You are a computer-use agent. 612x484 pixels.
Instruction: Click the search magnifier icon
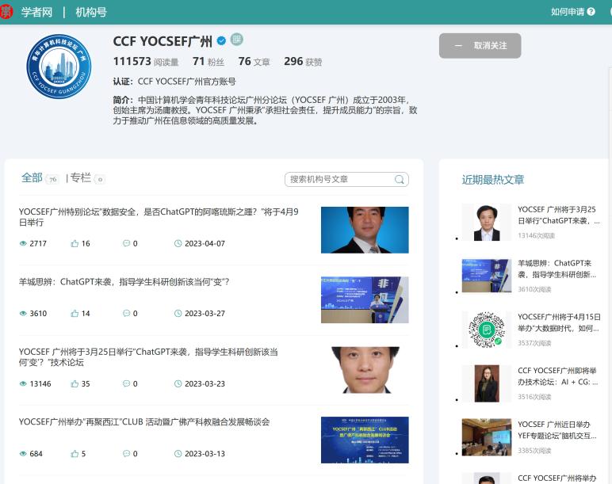[400, 179]
